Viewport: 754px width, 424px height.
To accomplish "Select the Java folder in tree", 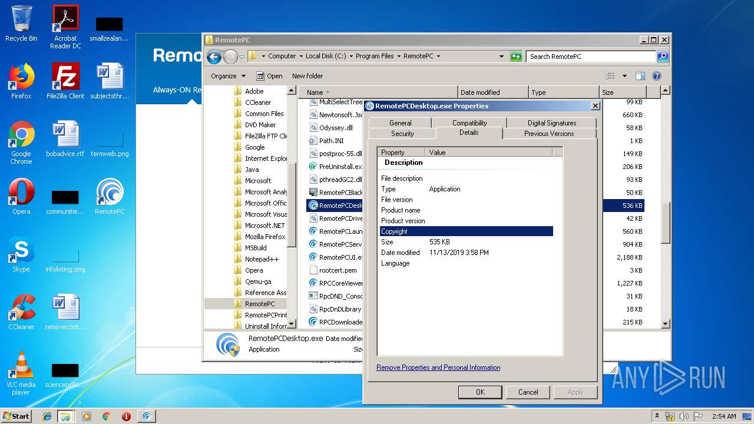I will click(252, 170).
